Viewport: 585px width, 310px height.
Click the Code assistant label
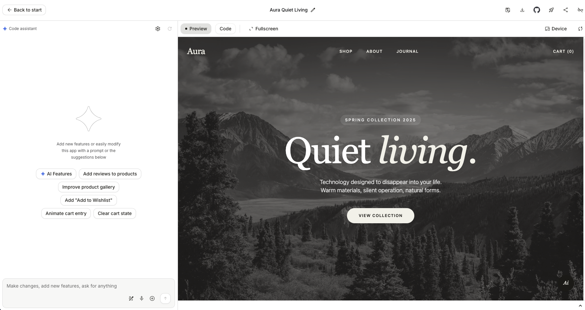23,29
